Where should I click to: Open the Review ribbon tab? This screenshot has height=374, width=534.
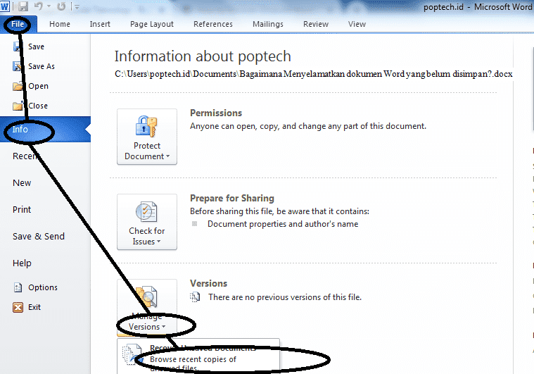(x=316, y=24)
